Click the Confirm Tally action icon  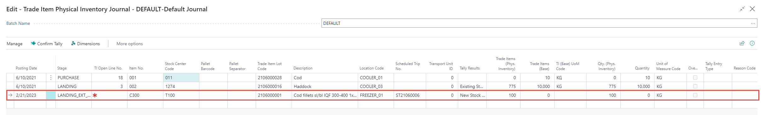point(33,44)
